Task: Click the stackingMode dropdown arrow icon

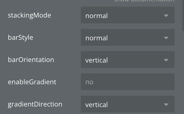Action: [x=166, y=16]
